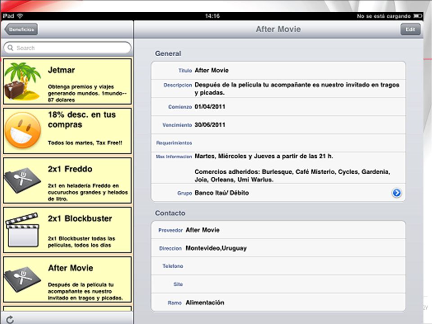Click the Mas Informacion text
Image resolution: width=432 pixels, height=324 pixels.
pos(292,168)
